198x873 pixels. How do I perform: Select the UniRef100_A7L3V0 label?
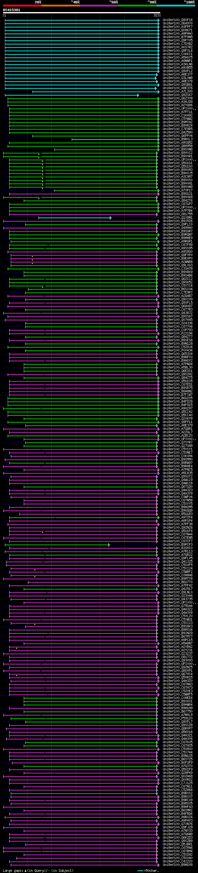click(178, 91)
